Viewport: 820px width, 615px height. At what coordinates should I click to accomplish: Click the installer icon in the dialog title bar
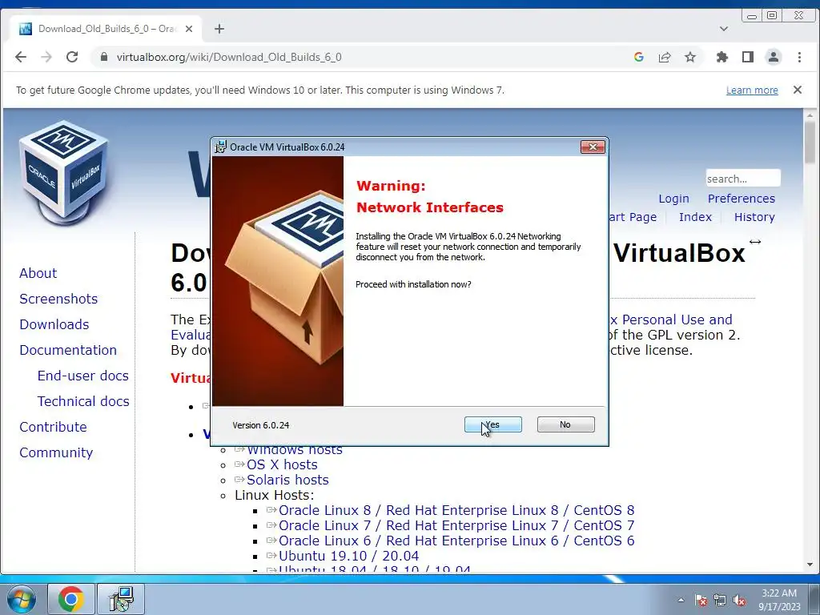[x=221, y=147]
